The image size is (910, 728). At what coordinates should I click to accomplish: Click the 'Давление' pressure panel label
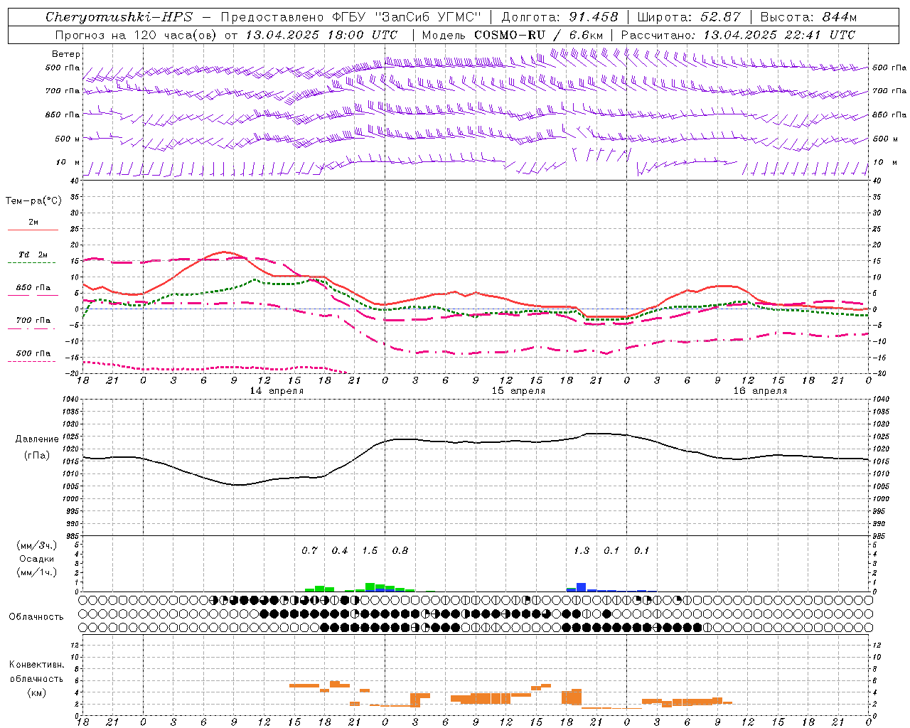point(37,439)
